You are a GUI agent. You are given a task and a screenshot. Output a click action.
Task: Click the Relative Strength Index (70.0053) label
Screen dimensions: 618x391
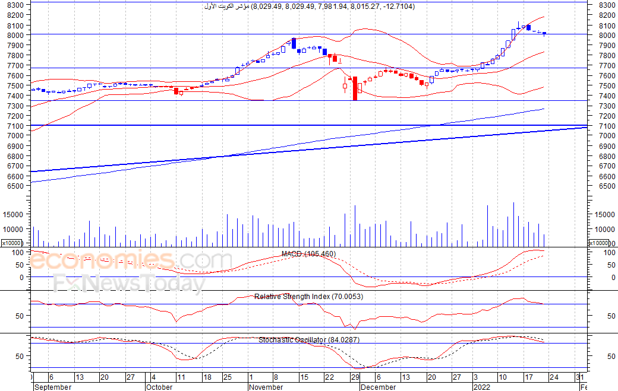click(x=308, y=296)
